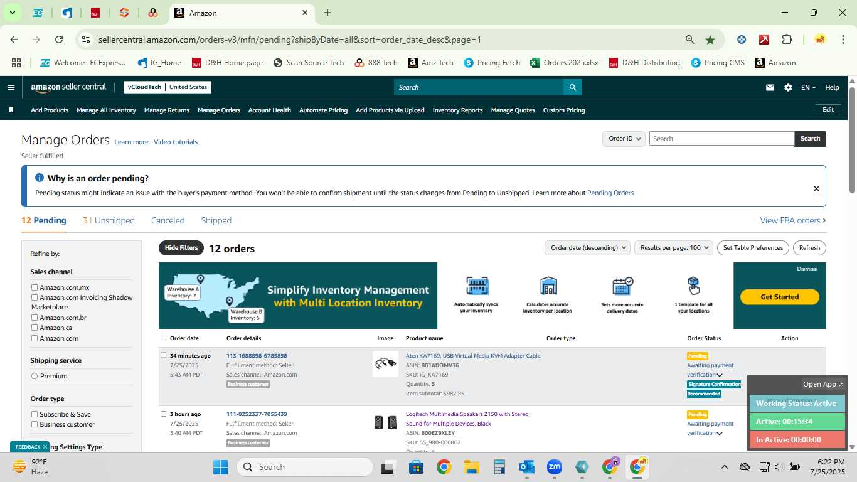Select the order 113-1688898-6785858 checkbox
This screenshot has height=482, width=857.
(163, 355)
